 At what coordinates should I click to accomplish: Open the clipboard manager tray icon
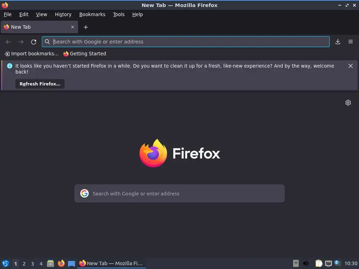point(319,263)
